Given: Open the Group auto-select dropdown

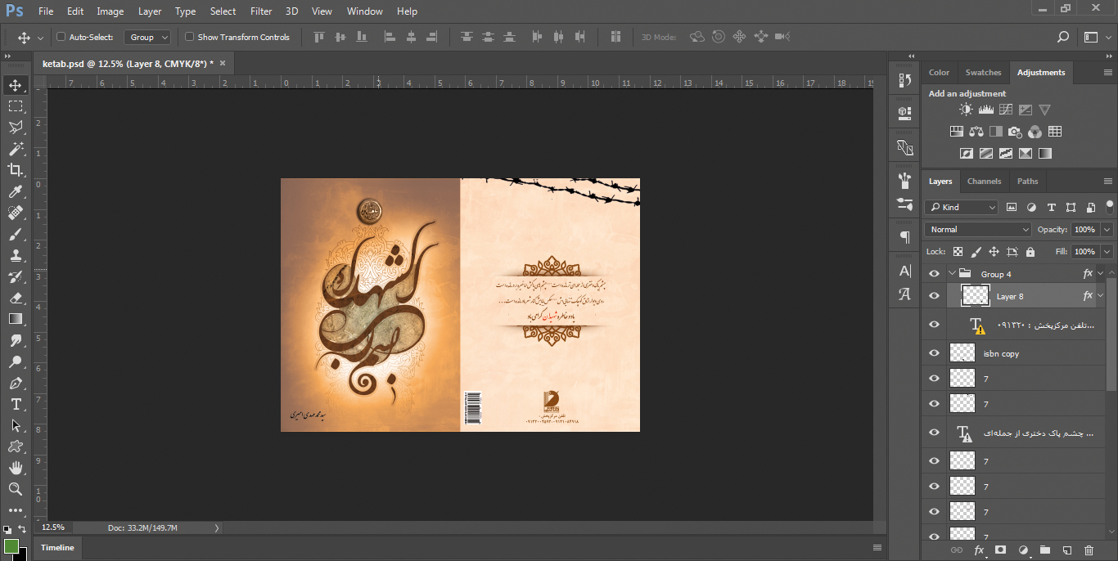Looking at the screenshot, I should coord(147,37).
